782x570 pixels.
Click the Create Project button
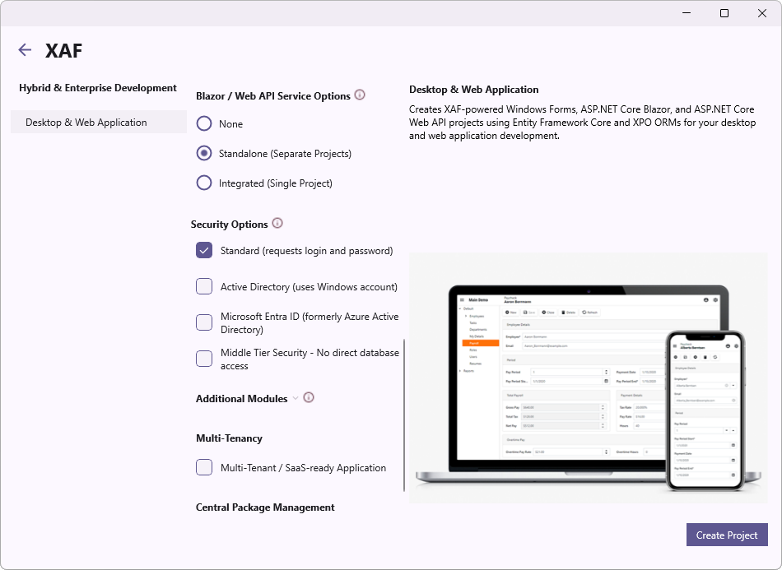726,535
